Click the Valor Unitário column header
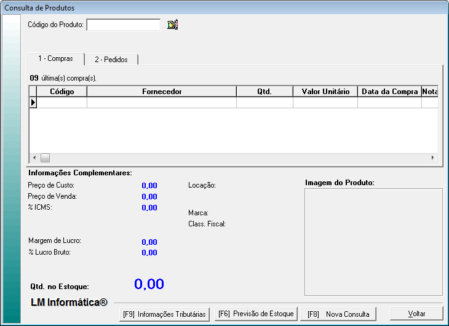 (x=325, y=92)
